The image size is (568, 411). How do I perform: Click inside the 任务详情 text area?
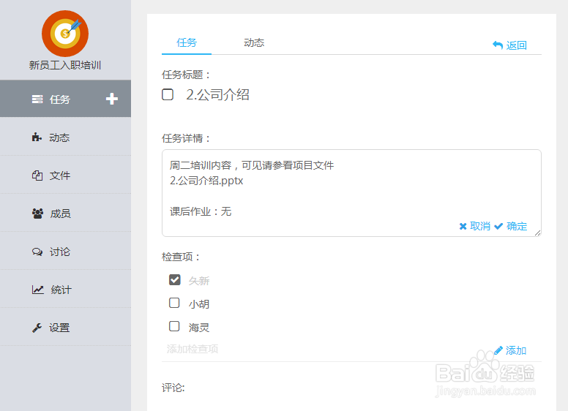click(x=351, y=193)
